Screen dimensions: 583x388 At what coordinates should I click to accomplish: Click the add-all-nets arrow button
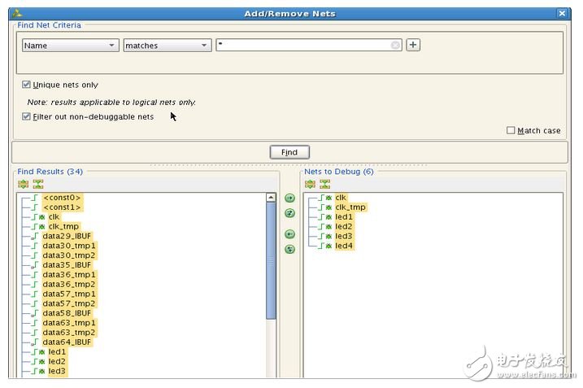[x=289, y=213]
